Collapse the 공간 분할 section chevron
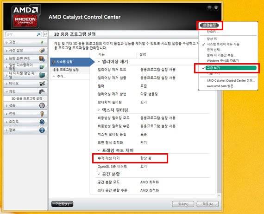 (99, 174)
